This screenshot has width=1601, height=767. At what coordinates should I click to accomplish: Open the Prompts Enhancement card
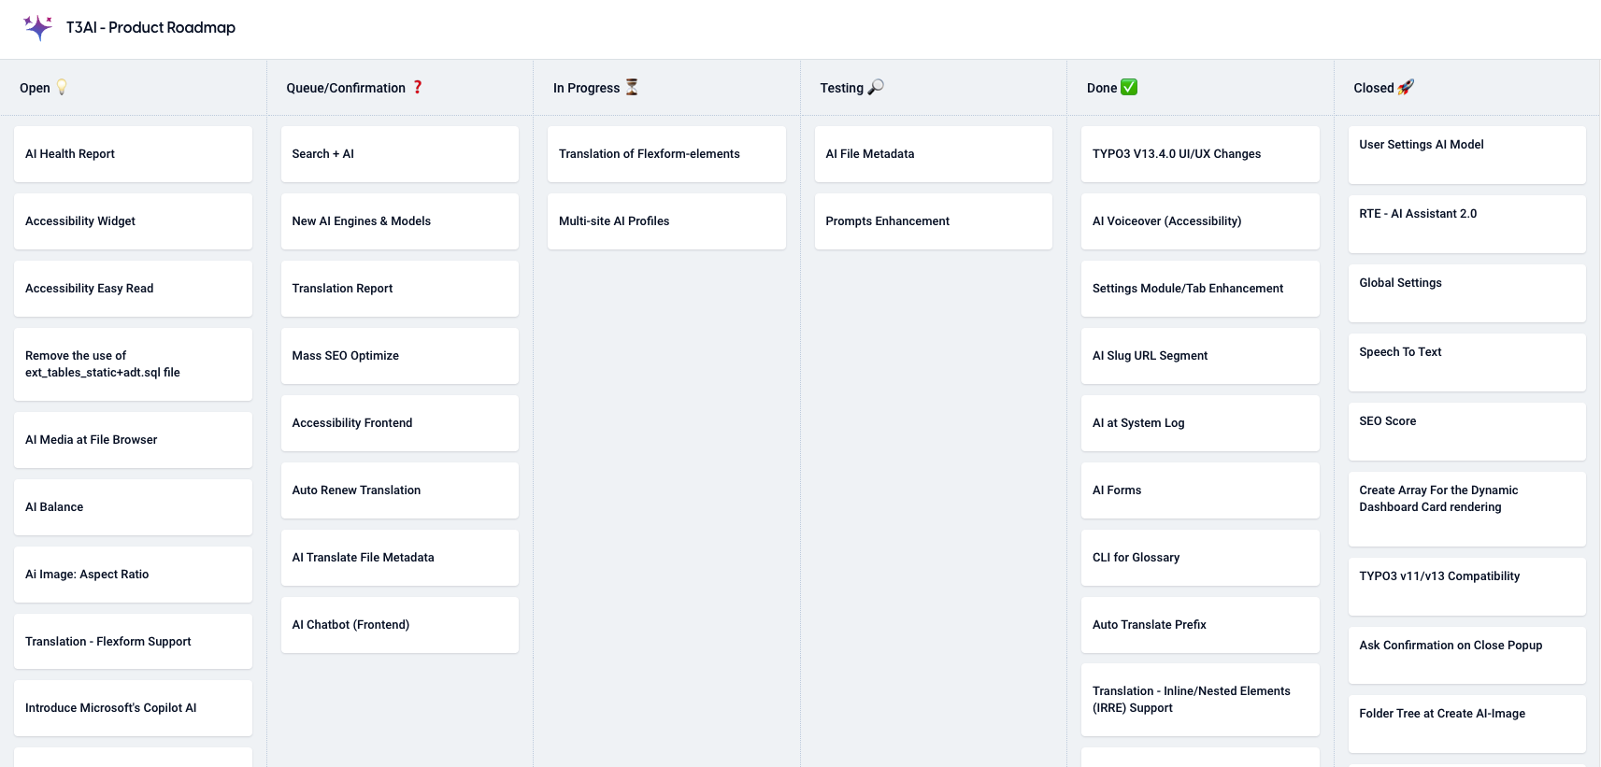pos(934,221)
